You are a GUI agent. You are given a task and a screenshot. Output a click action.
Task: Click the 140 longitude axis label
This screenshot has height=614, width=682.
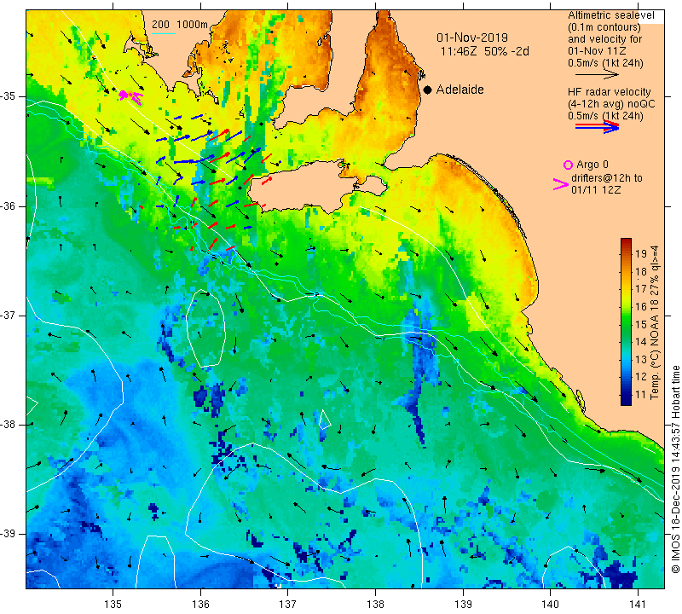(x=550, y=604)
